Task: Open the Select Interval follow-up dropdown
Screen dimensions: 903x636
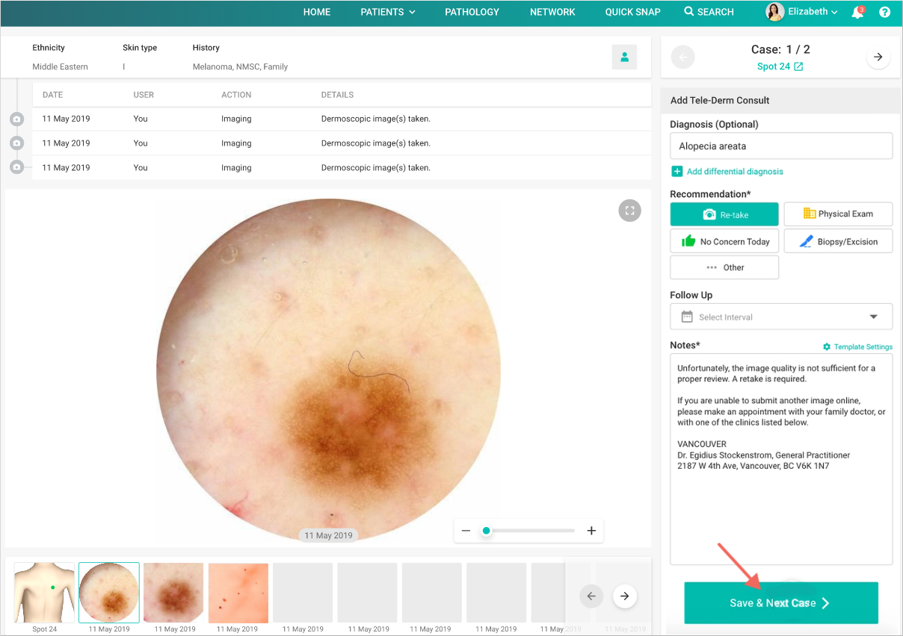Action: point(781,317)
